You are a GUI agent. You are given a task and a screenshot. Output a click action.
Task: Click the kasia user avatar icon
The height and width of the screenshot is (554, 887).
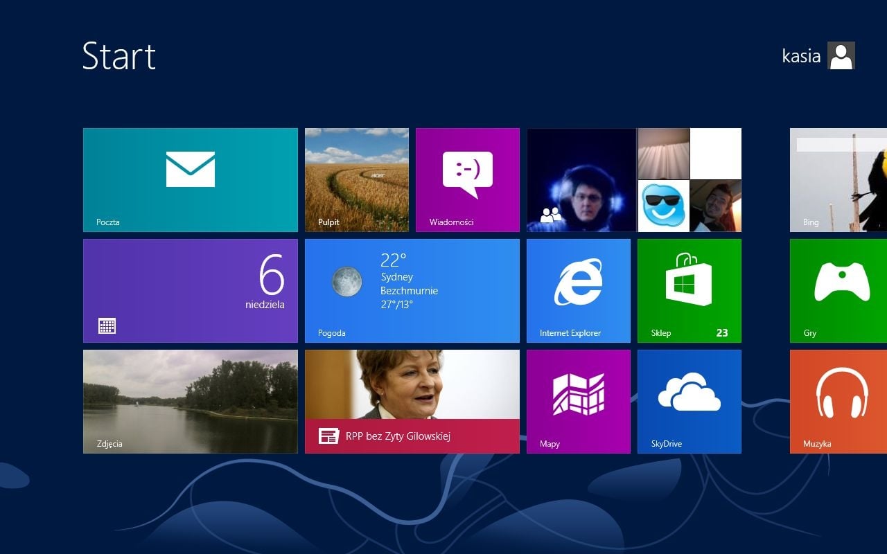[841, 55]
